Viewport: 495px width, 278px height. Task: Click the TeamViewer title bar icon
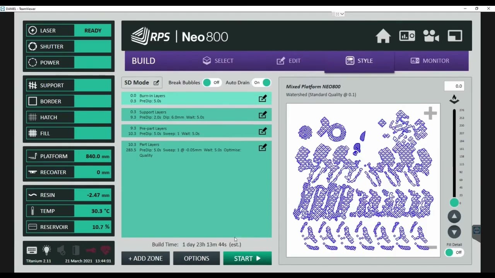pos(3,8)
